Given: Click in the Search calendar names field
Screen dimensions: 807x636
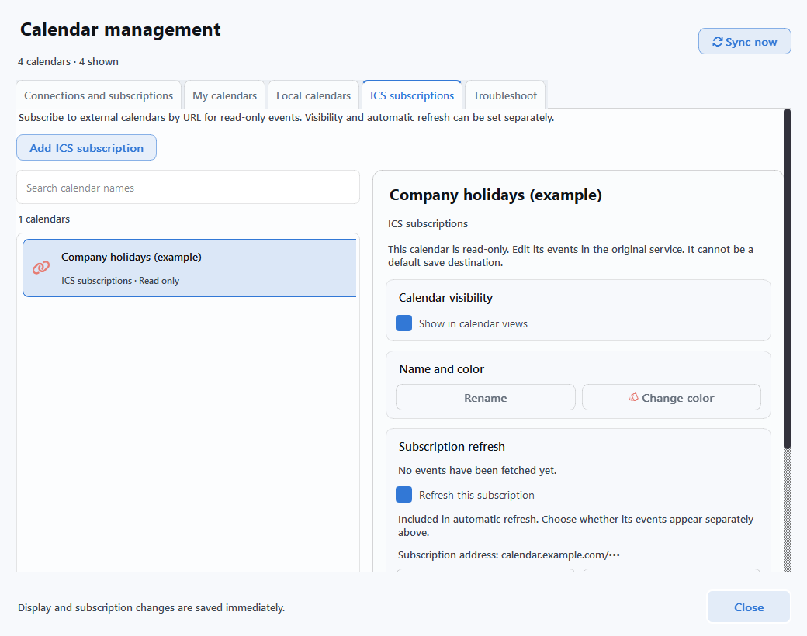Looking at the screenshot, I should tap(189, 188).
